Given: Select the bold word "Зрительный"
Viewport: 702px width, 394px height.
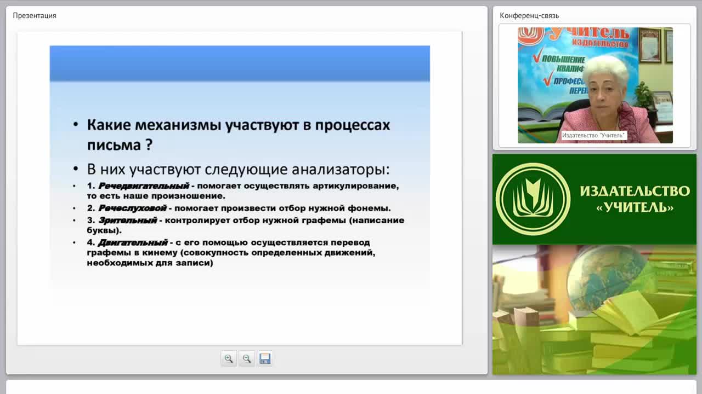Looking at the screenshot, I should pos(128,220).
